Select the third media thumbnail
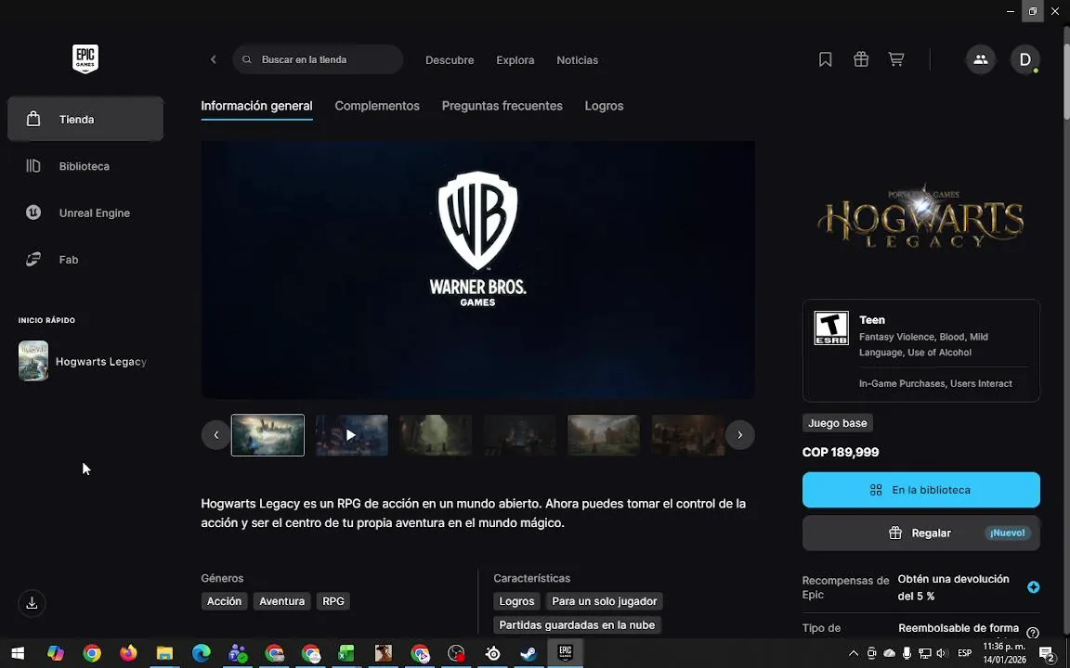Viewport: 1070px width, 668px height. pyautogui.click(x=436, y=435)
